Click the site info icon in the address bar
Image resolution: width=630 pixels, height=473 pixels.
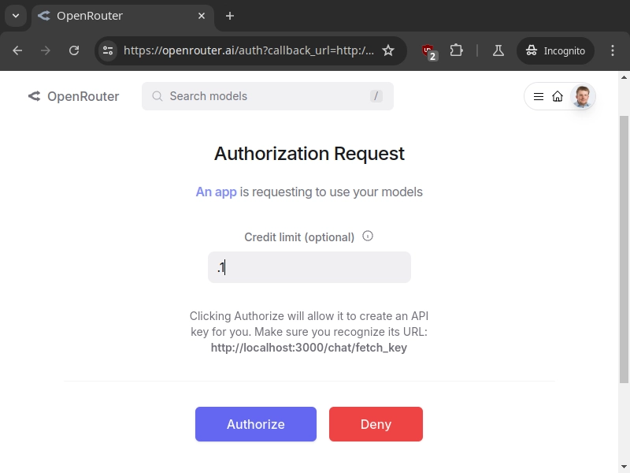[x=106, y=50]
